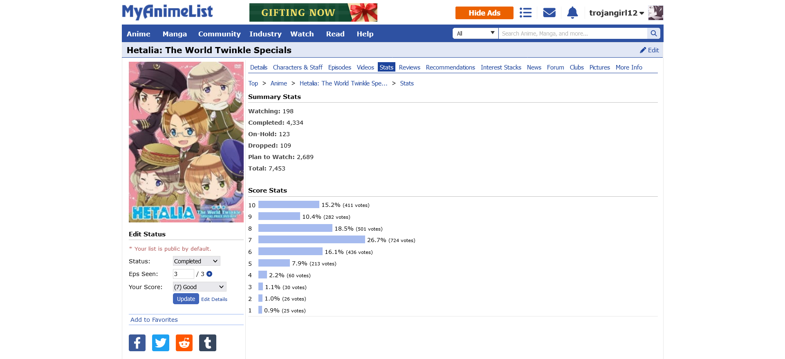
Task: Click the search magnifier button
Action: pos(653,34)
